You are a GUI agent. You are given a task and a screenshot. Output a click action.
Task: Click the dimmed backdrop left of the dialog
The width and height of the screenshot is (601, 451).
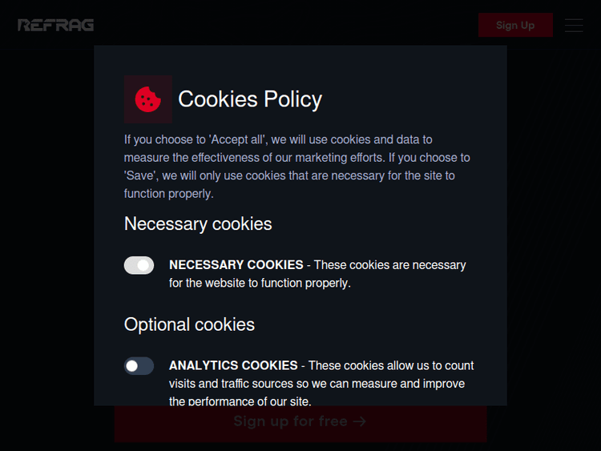pyautogui.click(x=46, y=240)
